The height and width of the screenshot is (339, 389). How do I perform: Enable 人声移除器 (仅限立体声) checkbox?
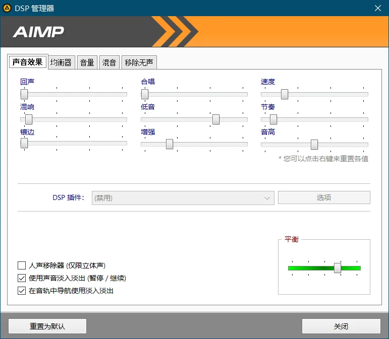[22, 265]
